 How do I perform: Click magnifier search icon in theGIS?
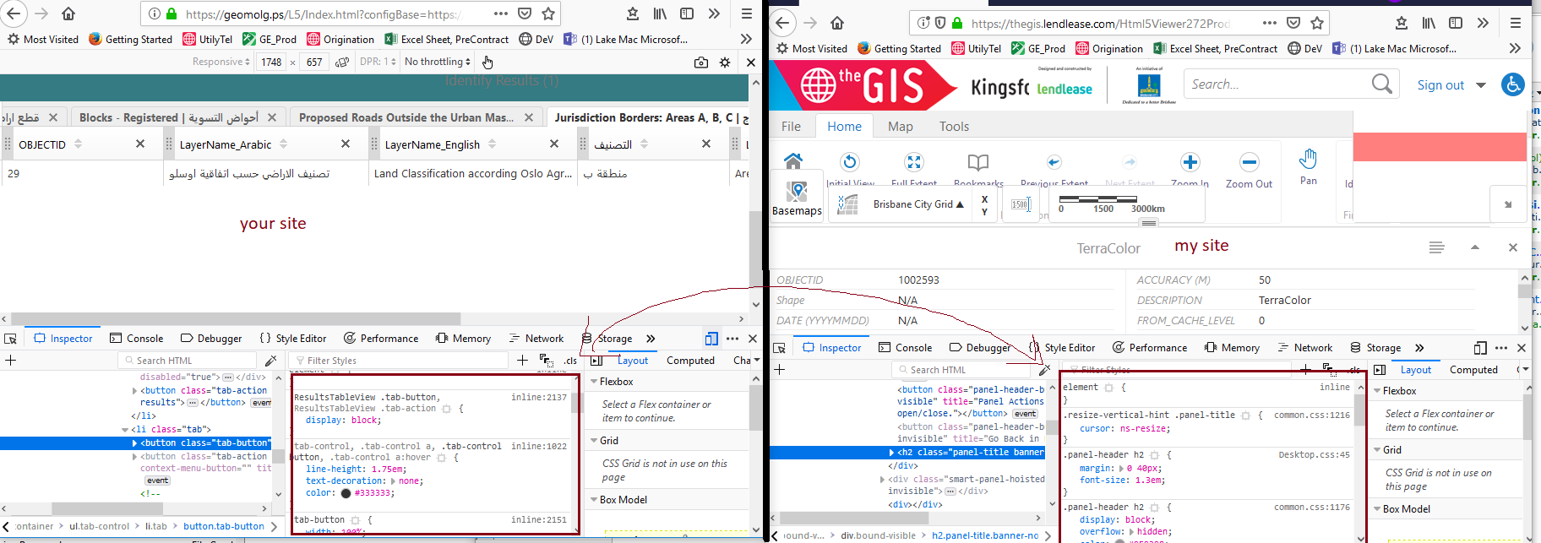click(1382, 84)
